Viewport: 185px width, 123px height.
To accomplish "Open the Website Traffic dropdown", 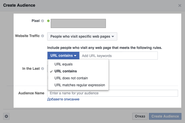I will tap(82, 36).
